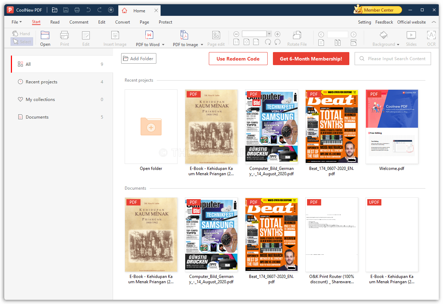Click the actual size 1:1 icon
Image resolution: width=443 pixels, height=304 pixels.
(x=236, y=42)
